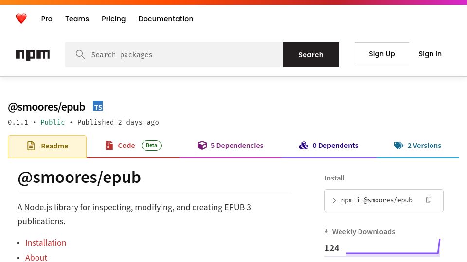Open the Pro menu item
The width and height of the screenshot is (467, 262).
pyautogui.click(x=47, y=19)
